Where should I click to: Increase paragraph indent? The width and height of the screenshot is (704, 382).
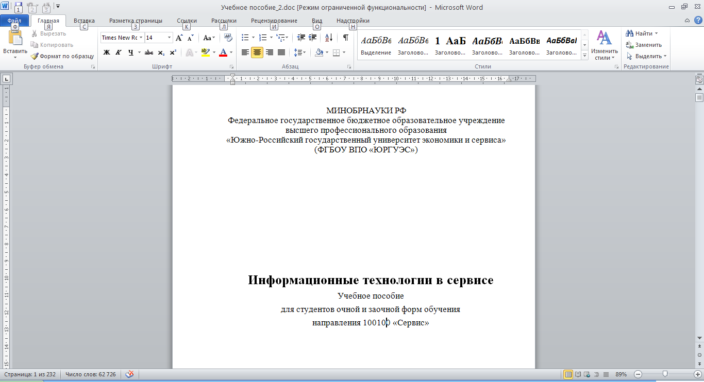(312, 38)
